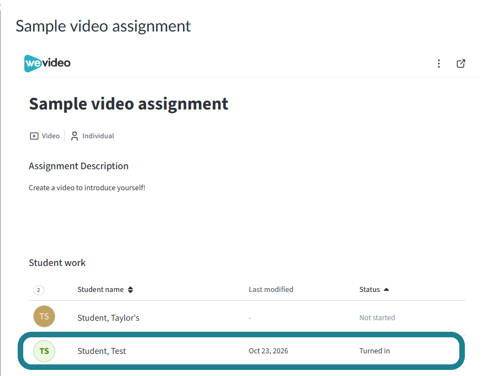The image size is (503, 376).
Task: Click the Last modified column header
Action: click(271, 289)
